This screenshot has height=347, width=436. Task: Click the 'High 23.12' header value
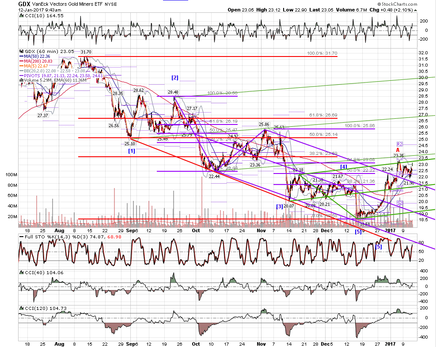[x=268, y=10]
